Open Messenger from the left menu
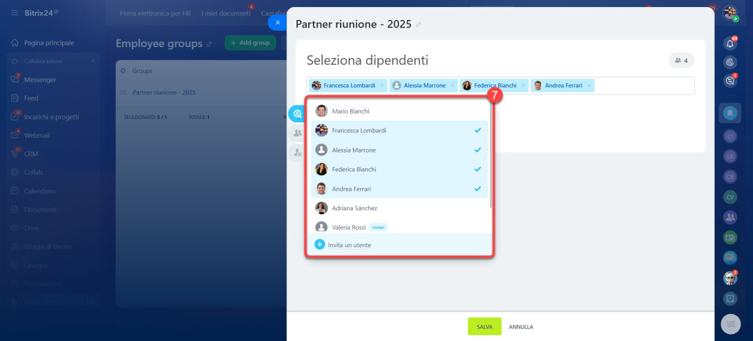753x341 pixels. point(40,80)
